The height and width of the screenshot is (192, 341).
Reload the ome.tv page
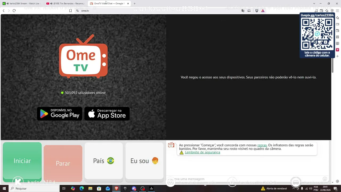pyautogui.click(x=14, y=11)
